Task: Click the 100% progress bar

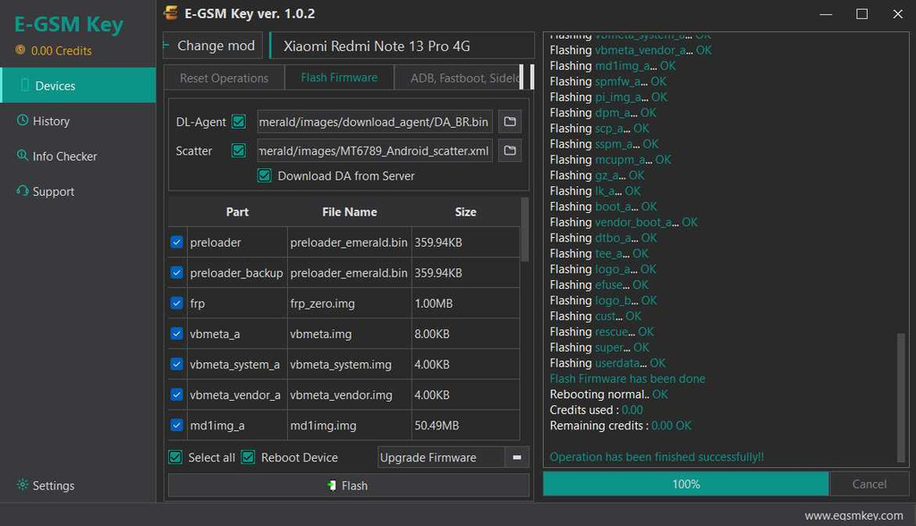Action: (x=685, y=484)
